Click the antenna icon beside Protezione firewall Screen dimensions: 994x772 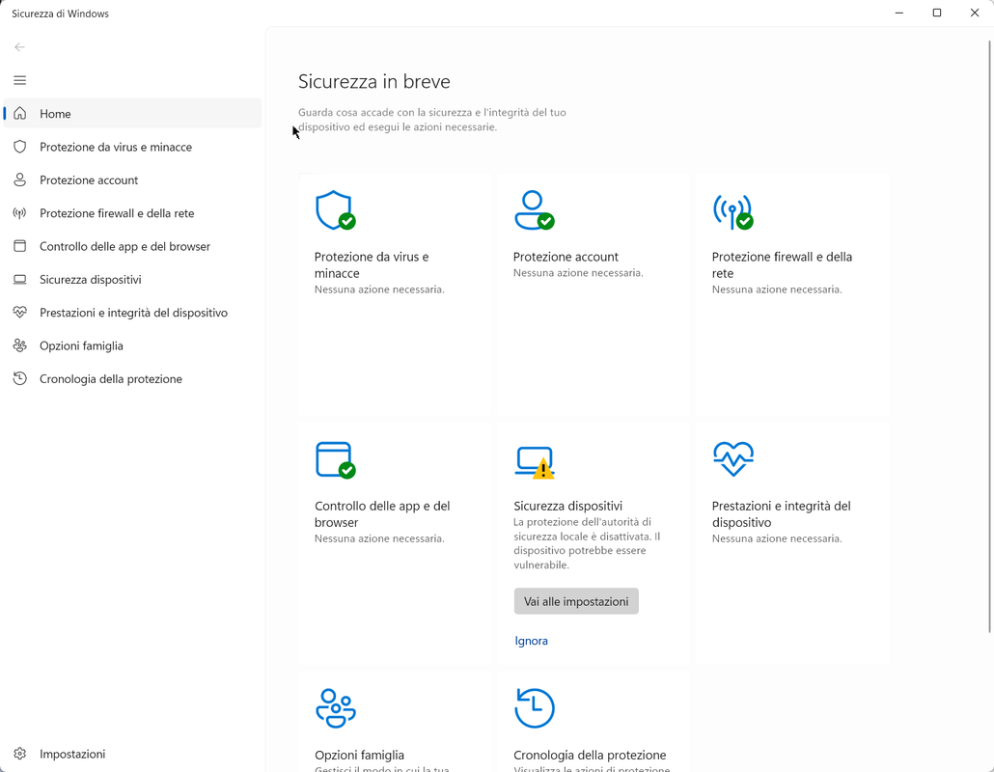pyautogui.click(x=19, y=213)
